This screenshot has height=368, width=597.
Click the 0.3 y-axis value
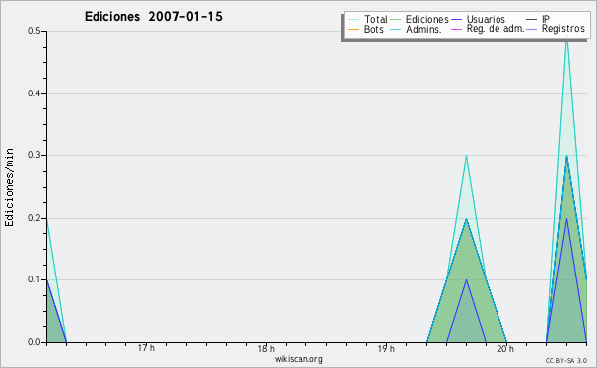point(34,155)
